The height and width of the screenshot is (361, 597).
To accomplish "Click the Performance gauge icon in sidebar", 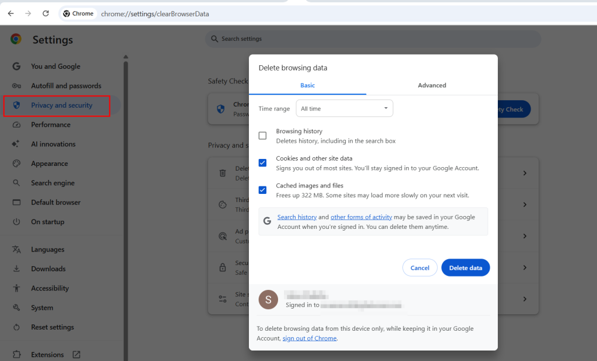I will click(x=17, y=125).
